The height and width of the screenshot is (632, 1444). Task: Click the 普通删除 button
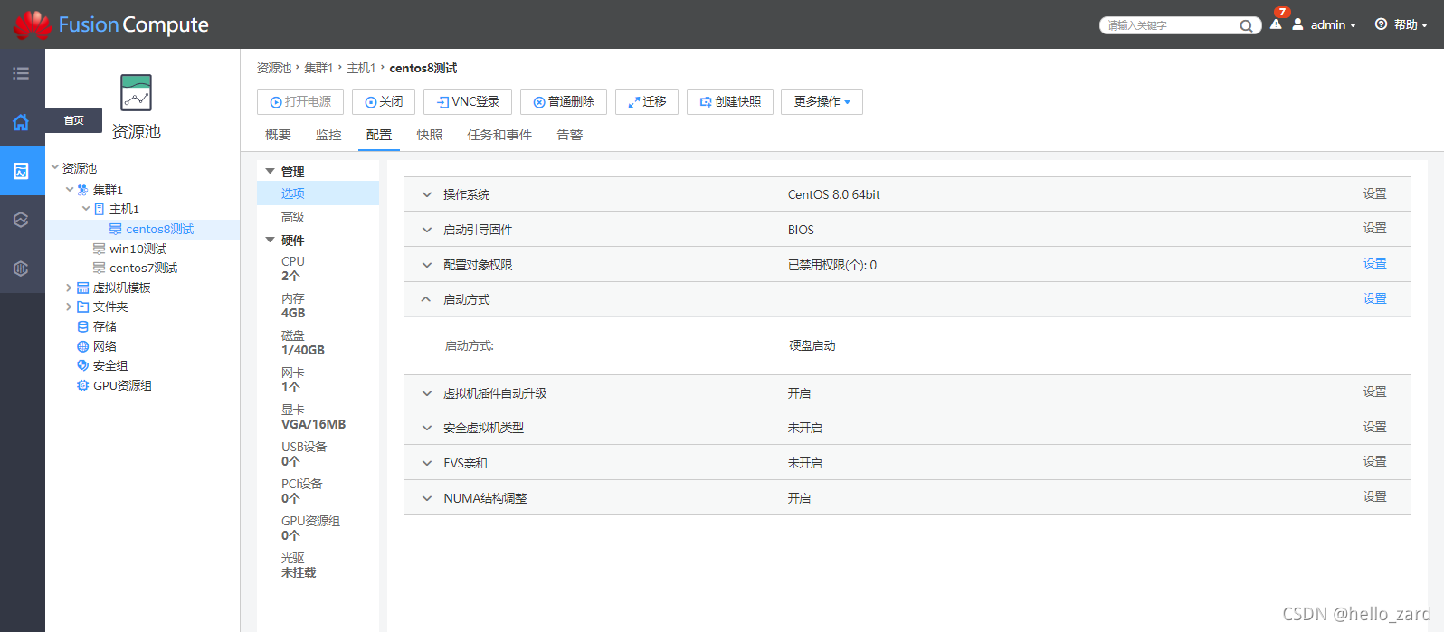(x=564, y=101)
